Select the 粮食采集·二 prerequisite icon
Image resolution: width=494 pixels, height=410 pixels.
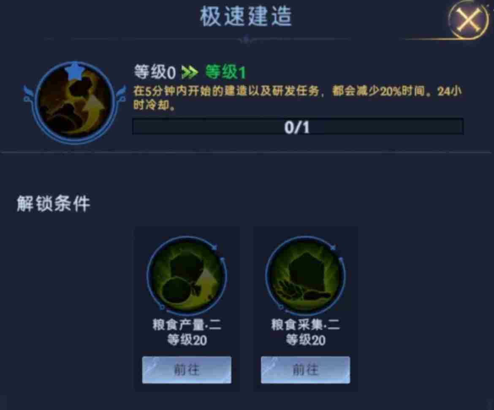306,276
